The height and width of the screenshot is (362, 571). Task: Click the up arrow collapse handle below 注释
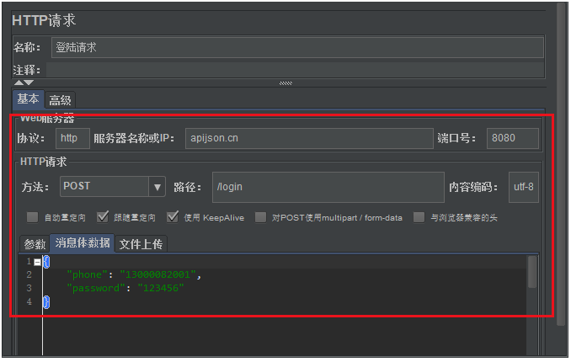19,83
